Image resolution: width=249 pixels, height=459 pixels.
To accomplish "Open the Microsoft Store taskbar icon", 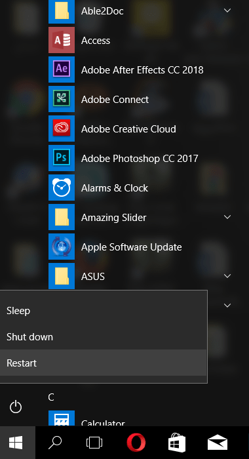I will coord(177,443).
